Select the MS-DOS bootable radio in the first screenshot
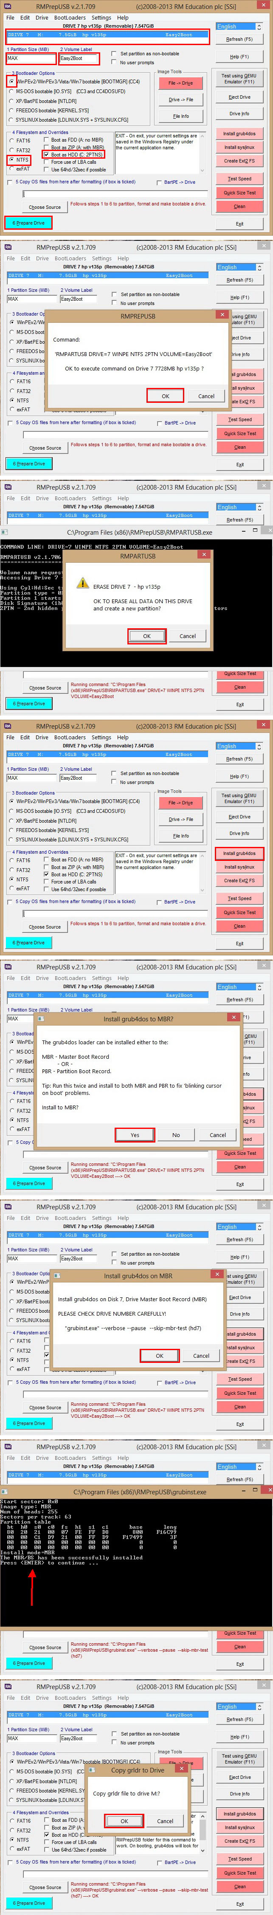The width and height of the screenshot is (273, 1915). pos(12,91)
